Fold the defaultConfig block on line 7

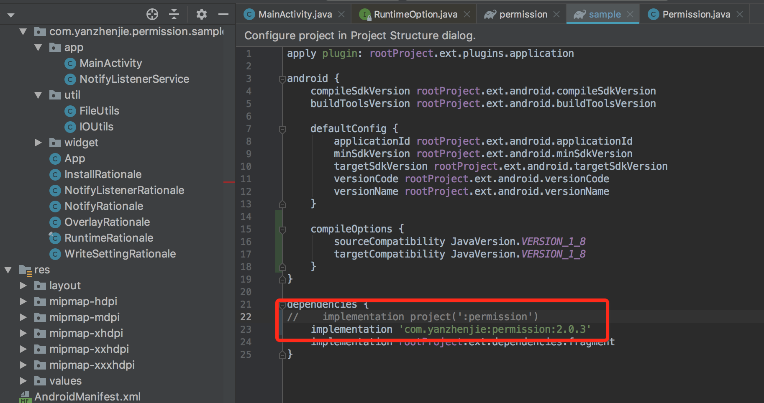(282, 129)
